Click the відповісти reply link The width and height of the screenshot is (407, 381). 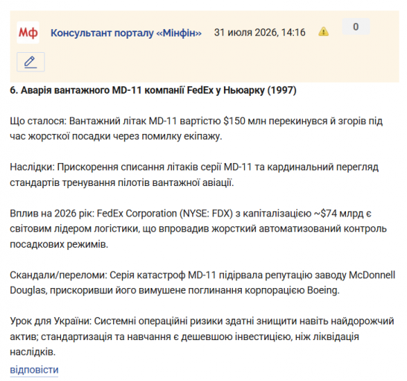point(34,370)
